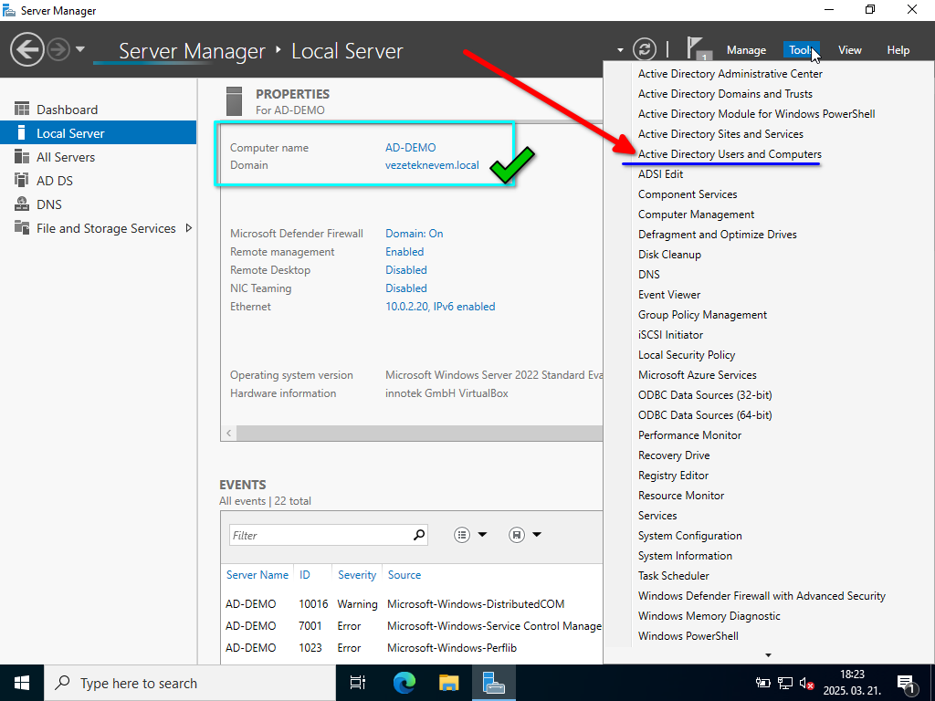Open the save query dropdown in Events
The image size is (935, 701).
click(x=525, y=535)
